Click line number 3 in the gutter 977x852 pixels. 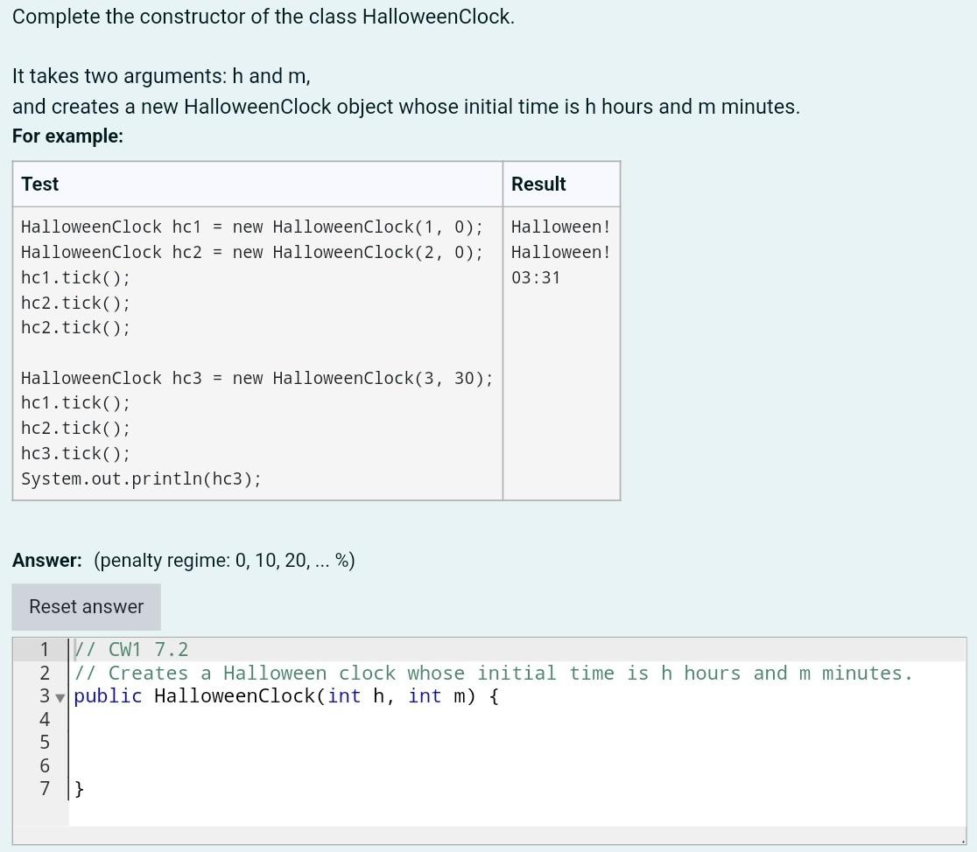45,695
